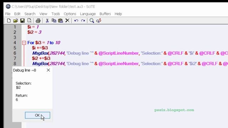The height and width of the screenshot is (128, 228).
Task: Click @ScriptLineNumber macro on line 6
Action: click(119, 53)
